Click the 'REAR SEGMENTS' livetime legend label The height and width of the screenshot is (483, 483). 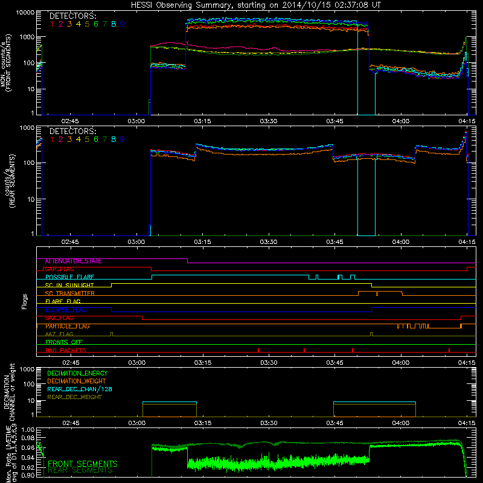80,470
